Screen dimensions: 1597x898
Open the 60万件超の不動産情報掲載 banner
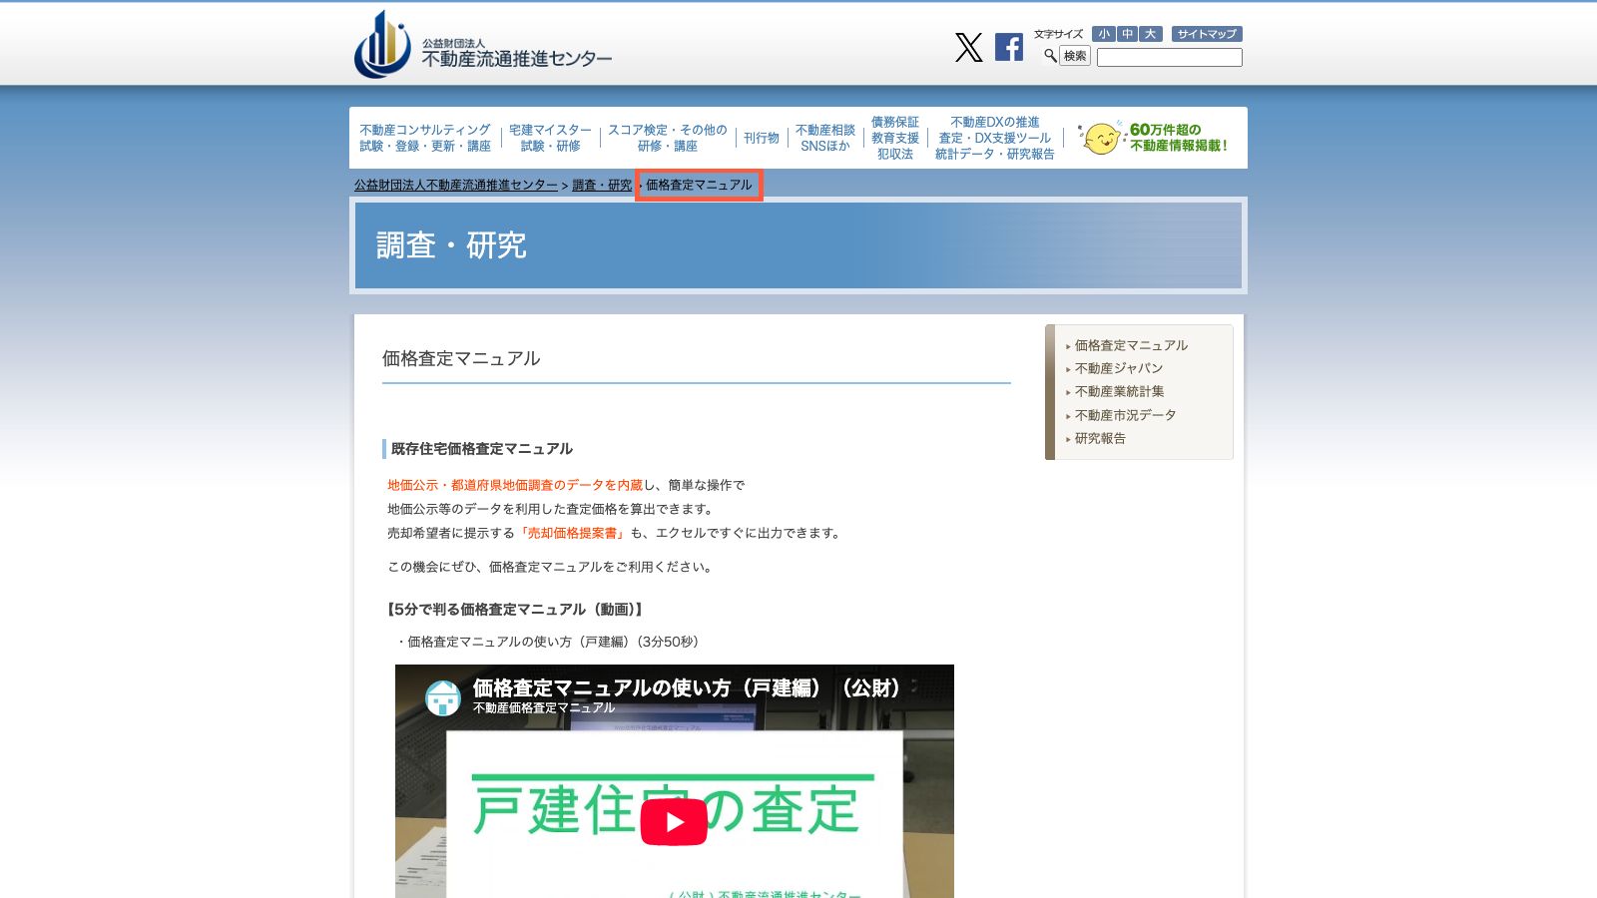pyautogui.click(x=1154, y=138)
